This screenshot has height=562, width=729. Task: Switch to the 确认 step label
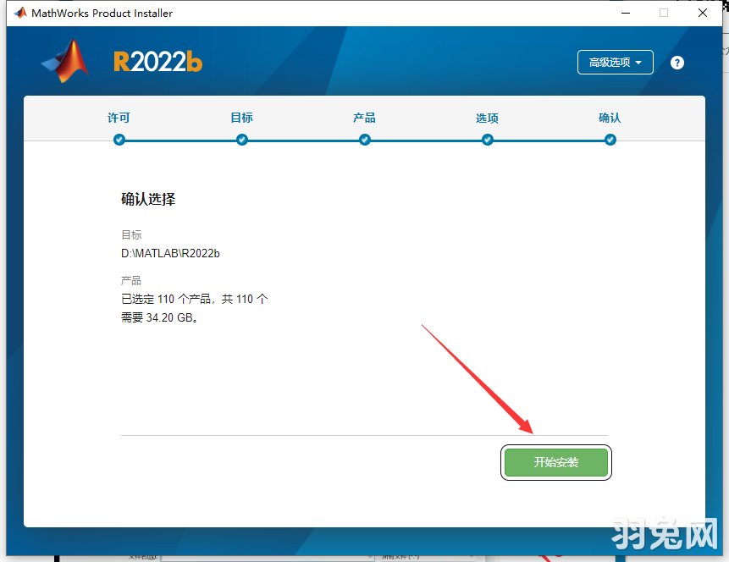[x=610, y=118]
